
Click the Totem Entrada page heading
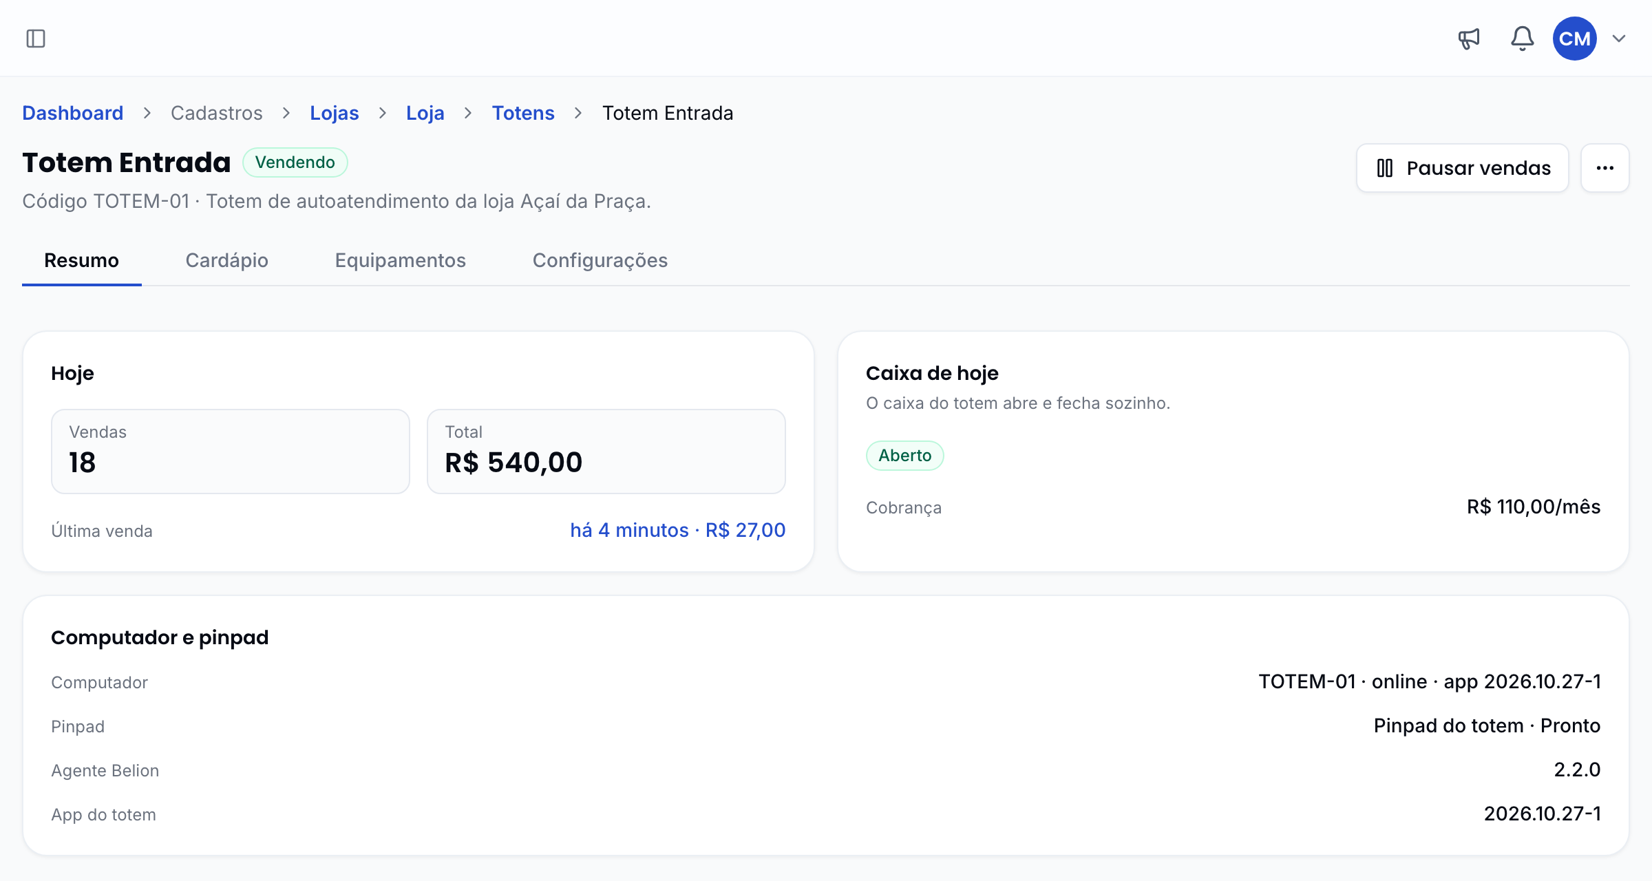[x=127, y=162]
